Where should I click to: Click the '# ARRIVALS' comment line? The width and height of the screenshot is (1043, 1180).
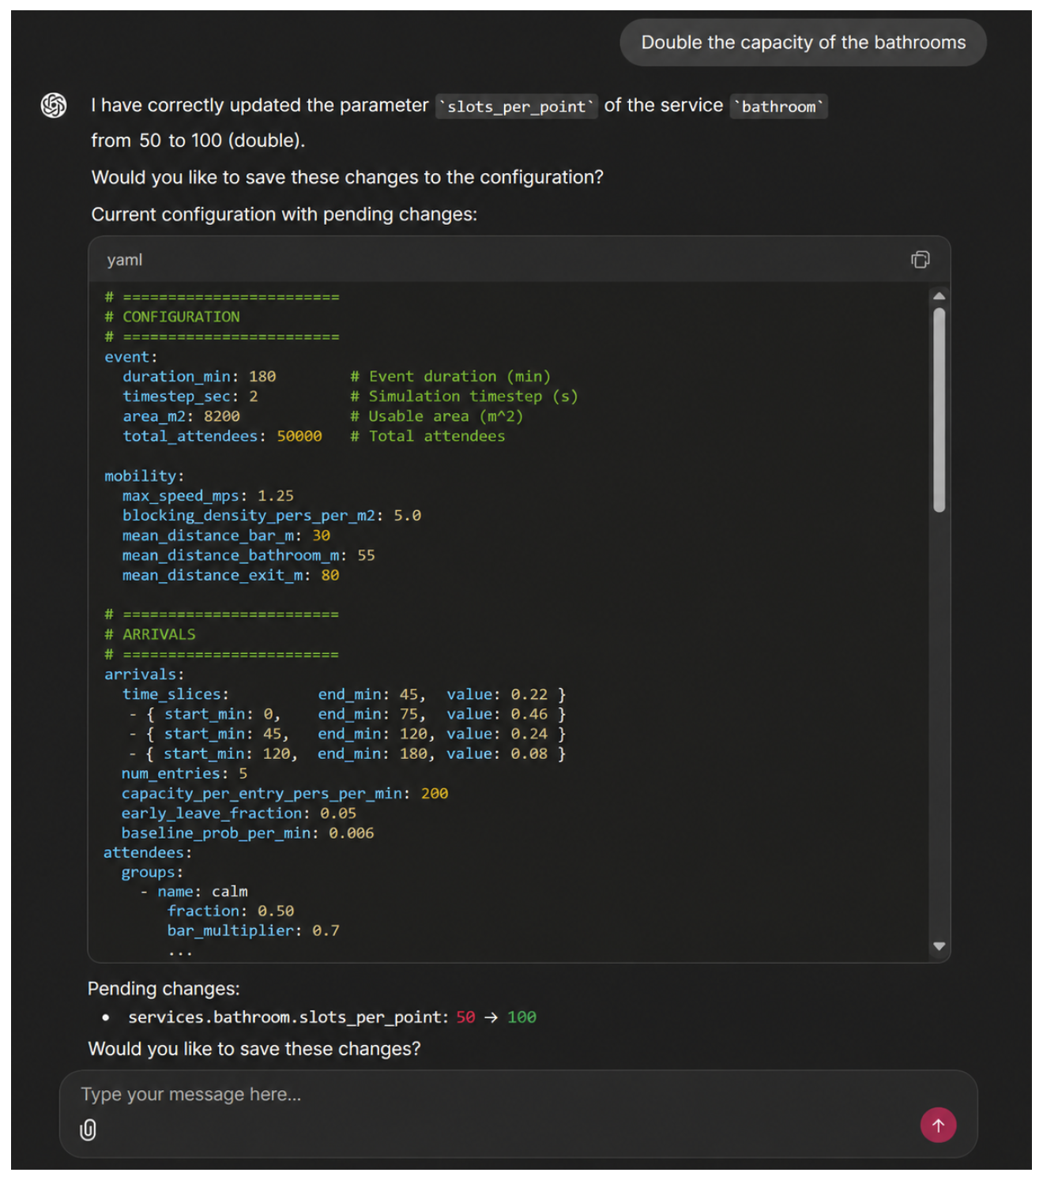(150, 634)
